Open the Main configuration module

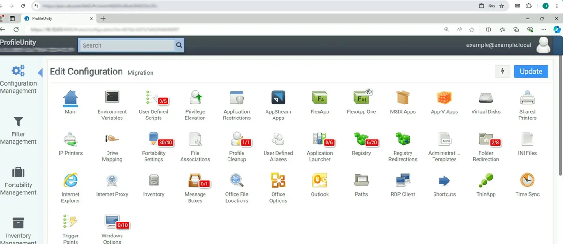click(x=70, y=103)
